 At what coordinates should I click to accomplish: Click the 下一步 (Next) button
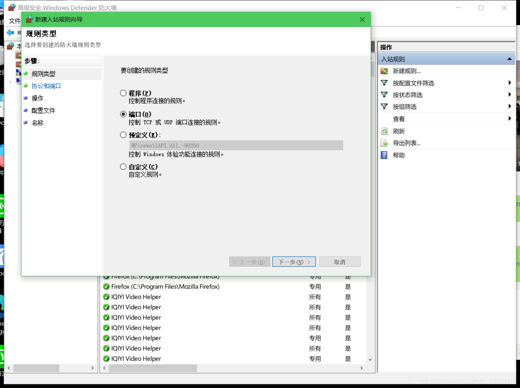tap(294, 261)
